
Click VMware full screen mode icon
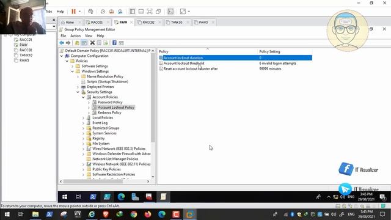[150, 12]
